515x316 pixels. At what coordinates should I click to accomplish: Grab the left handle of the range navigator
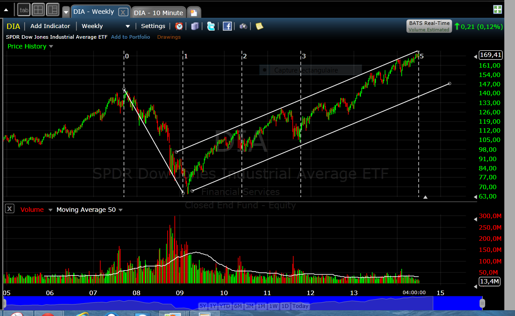coord(4,303)
